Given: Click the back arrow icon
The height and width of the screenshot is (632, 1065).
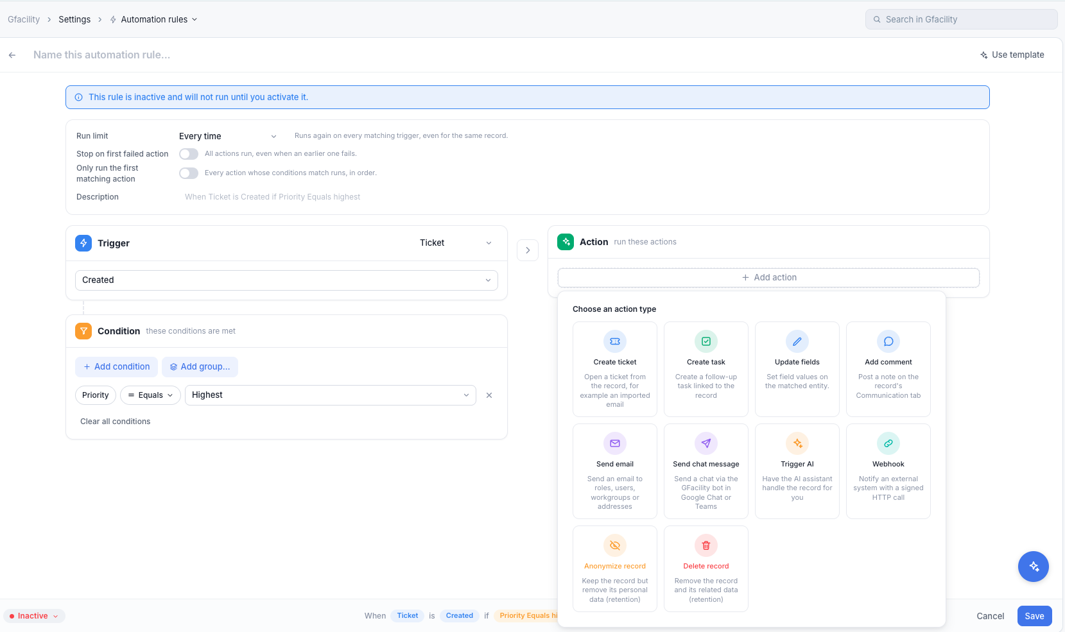Looking at the screenshot, I should coord(12,55).
